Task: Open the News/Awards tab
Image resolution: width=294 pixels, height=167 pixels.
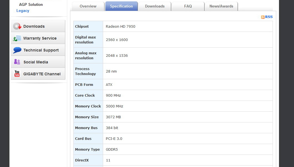Action: [x=221, y=6]
